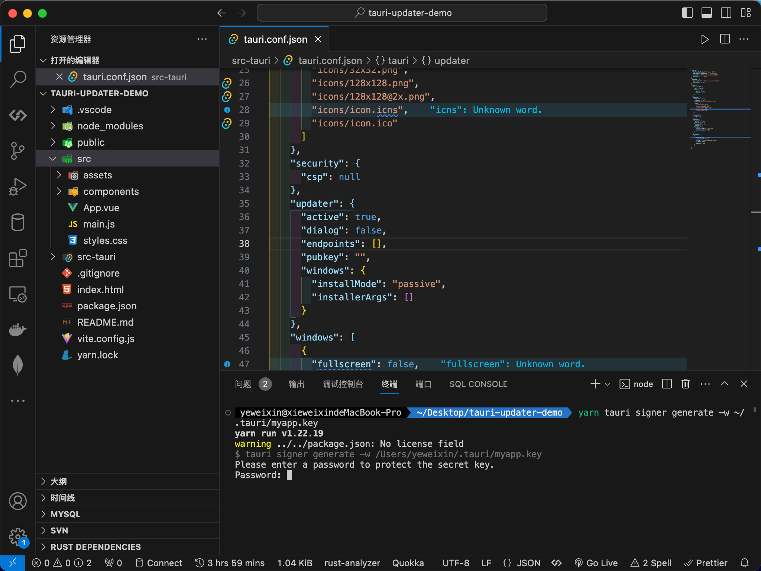The image size is (761, 571).
Task: Maximize the terminal panel size
Action: tap(725, 384)
